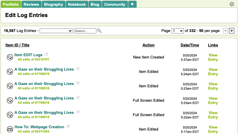Viewport: 238px width, 134px height.
Task: Open popup icon beside How To: Webpage Creation
Action: pos(68,127)
